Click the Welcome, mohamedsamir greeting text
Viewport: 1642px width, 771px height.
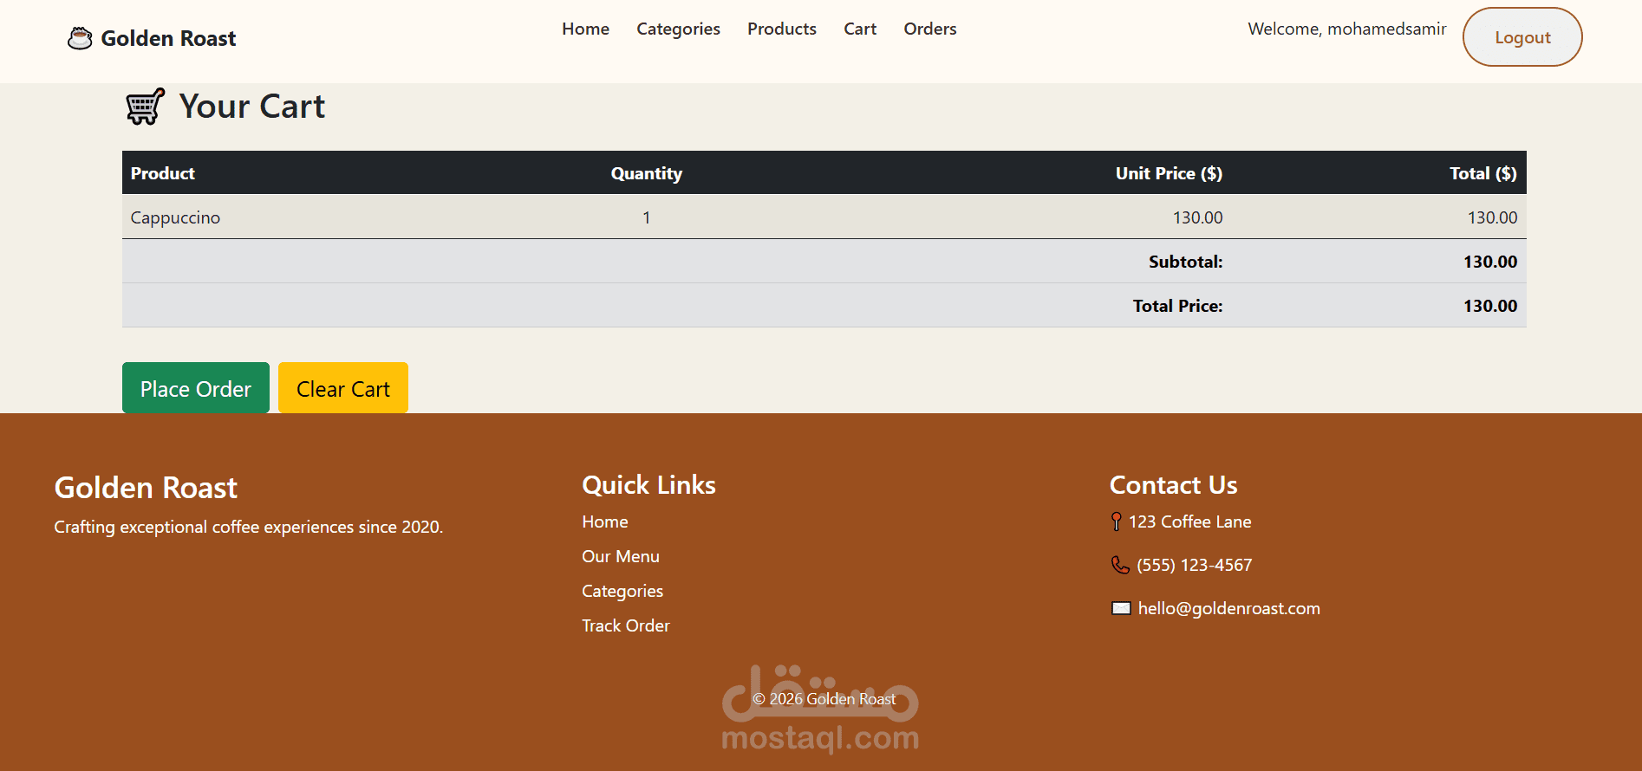click(1347, 29)
